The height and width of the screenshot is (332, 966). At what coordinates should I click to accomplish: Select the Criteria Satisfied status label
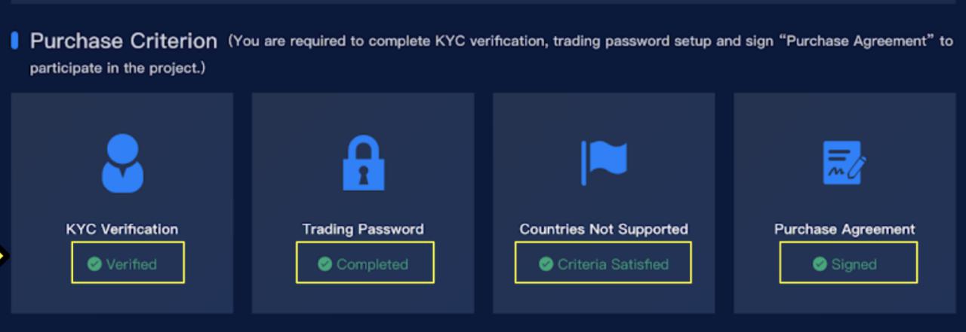pyautogui.click(x=613, y=264)
